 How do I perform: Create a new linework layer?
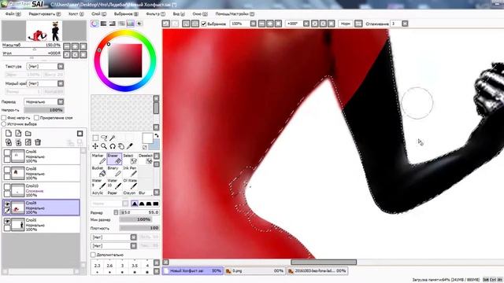pyautogui.click(x=18, y=133)
